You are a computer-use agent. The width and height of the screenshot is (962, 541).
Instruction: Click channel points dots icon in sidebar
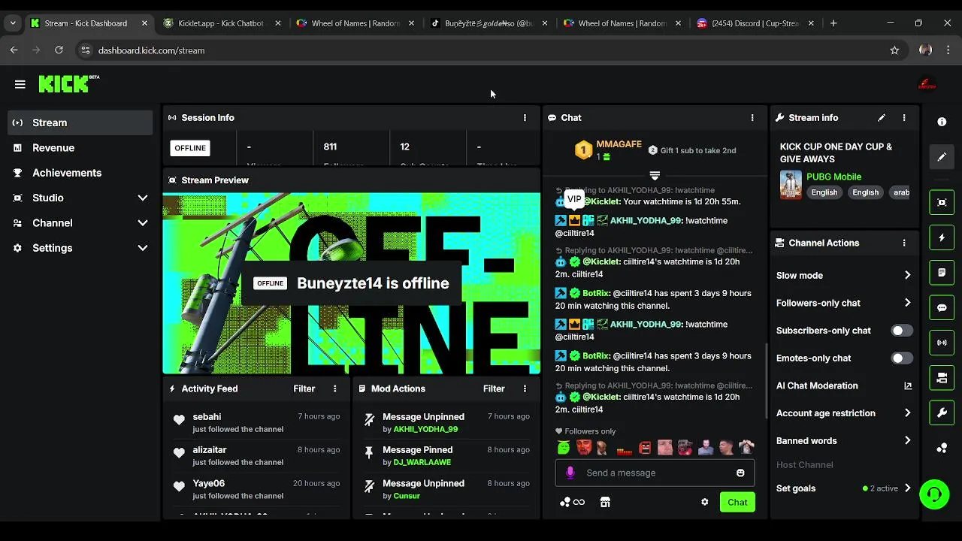click(x=942, y=448)
